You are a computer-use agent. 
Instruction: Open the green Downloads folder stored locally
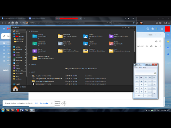point(35,43)
